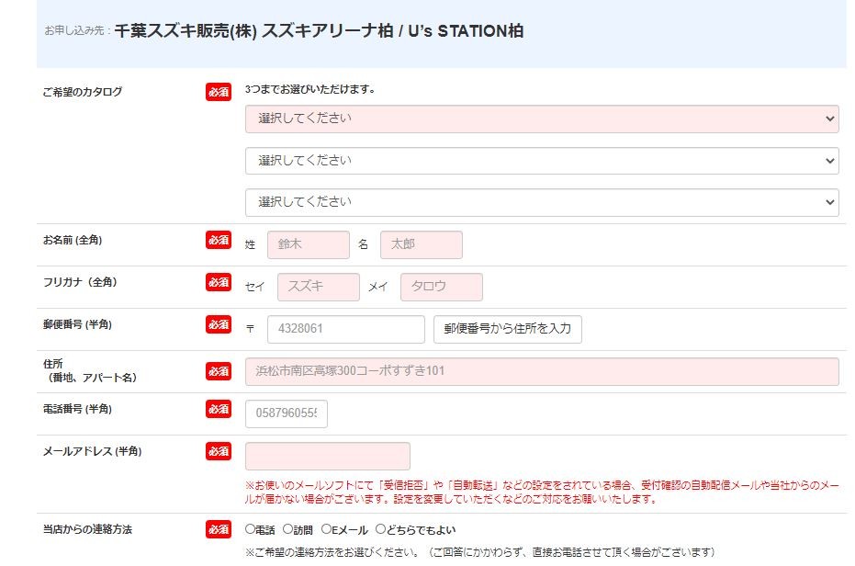Focus the メイ furigana input field
This screenshot has height=566, width=855.
[x=441, y=287]
